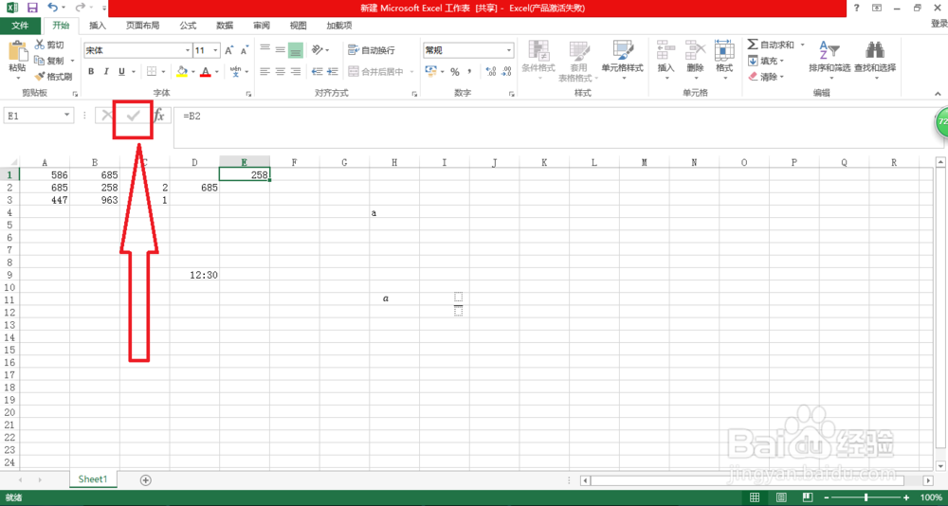The image size is (948, 506).
Task: Toggle bottom vertical alignment
Action: point(295,50)
